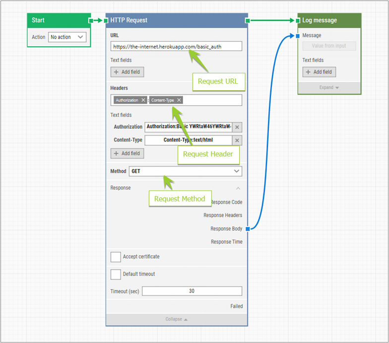Open the Method GET dropdown
This screenshot has width=389, height=343.
pos(185,171)
